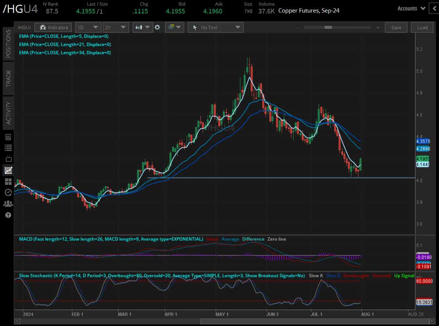Screen dimensions: 439x326
Task: Open the Indicators panel
Action: (x=53, y=27)
